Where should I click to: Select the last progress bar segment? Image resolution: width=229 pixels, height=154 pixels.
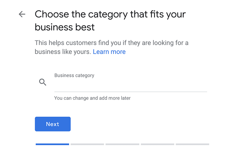(x=193, y=144)
